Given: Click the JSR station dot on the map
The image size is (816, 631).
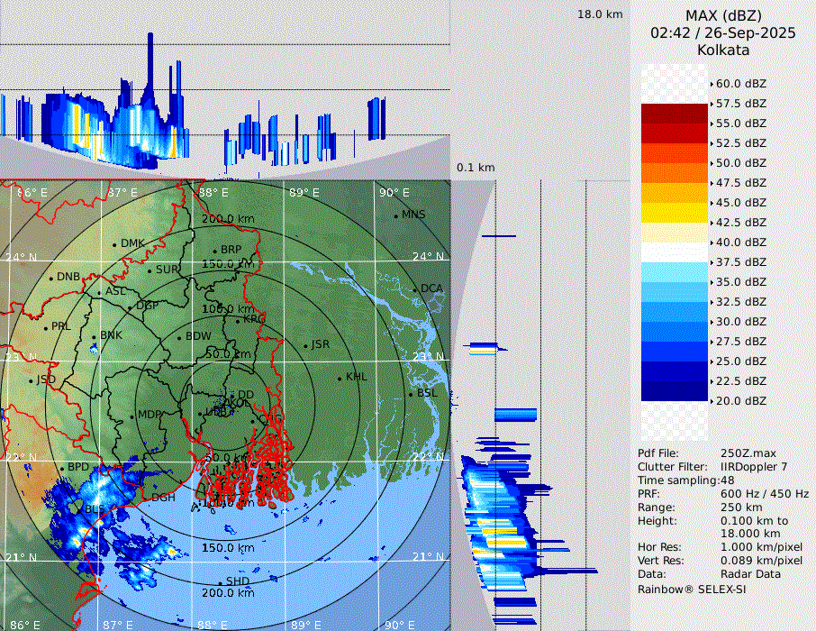Looking at the screenshot, I should click(x=305, y=345).
